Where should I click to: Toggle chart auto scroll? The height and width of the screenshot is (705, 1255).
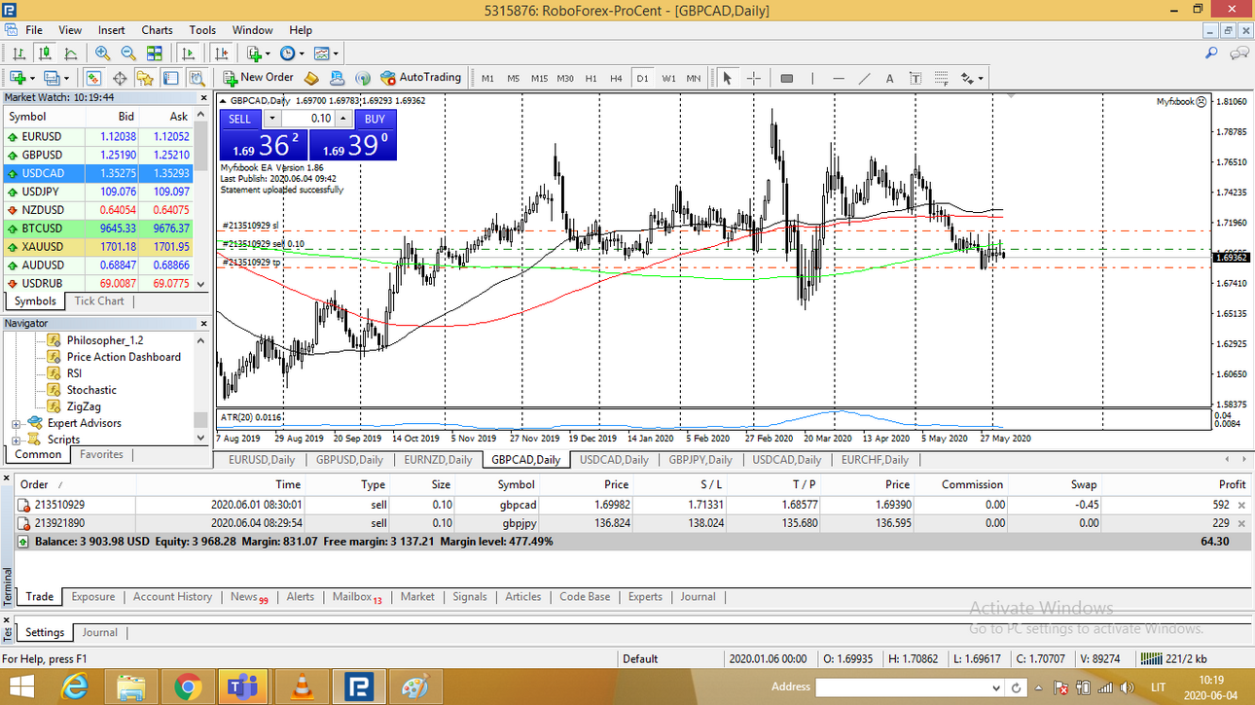click(x=189, y=53)
